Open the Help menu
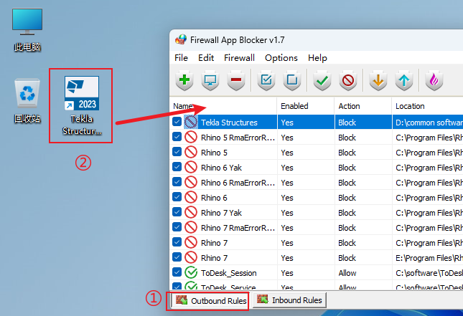 pyautogui.click(x=317, y=58)
